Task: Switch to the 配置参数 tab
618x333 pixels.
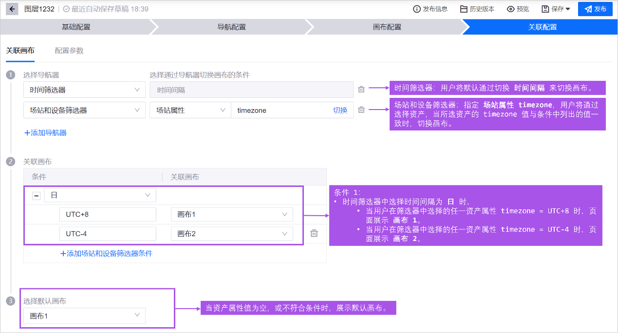Action: tap(69, 51)
